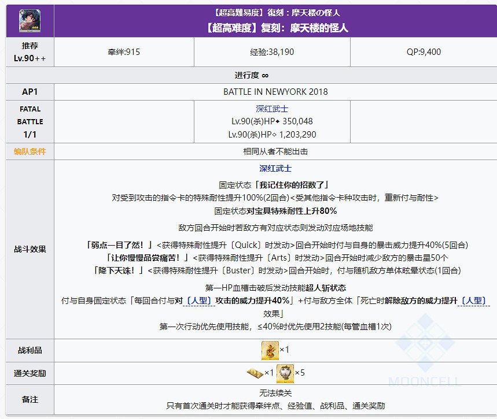
Task: Click the BATTLE IN NEWYORK 2018 text
Action: coord(275,92)
